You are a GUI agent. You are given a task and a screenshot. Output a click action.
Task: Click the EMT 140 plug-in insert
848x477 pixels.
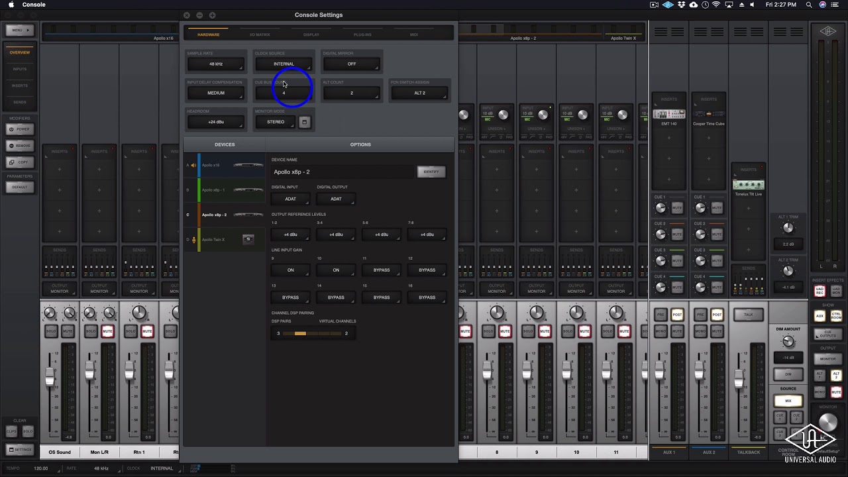pos(669,117)
